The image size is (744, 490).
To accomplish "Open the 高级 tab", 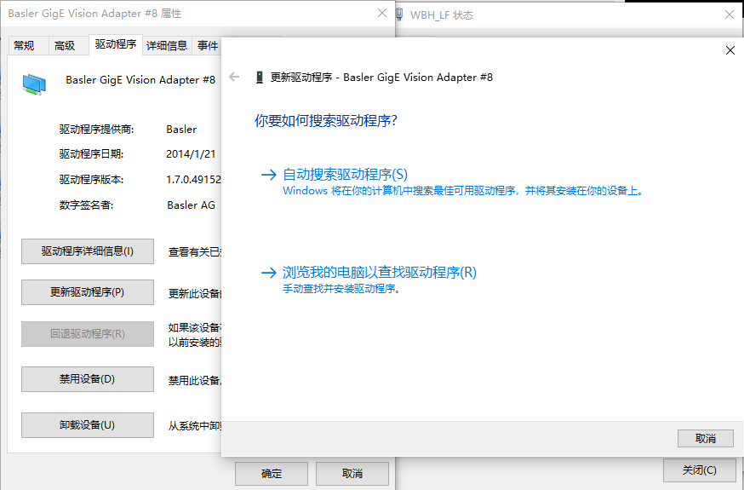I will [65, 46].
